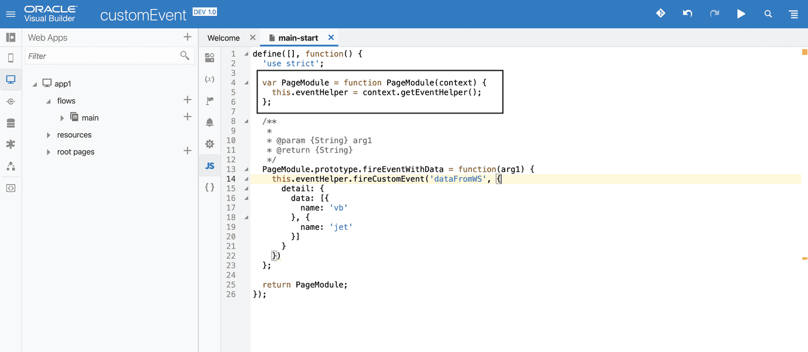The height and width of the screenshot is (352, 808).
Task: Click into the Filter input field
Action: pyautogui.click(x=110, y=56)
